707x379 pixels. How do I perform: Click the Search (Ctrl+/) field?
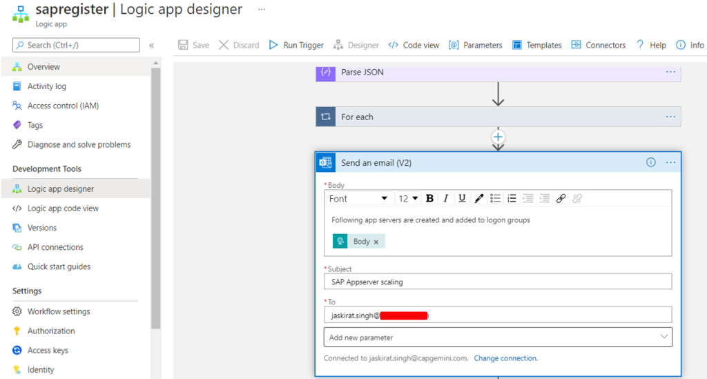click(76, 45)
